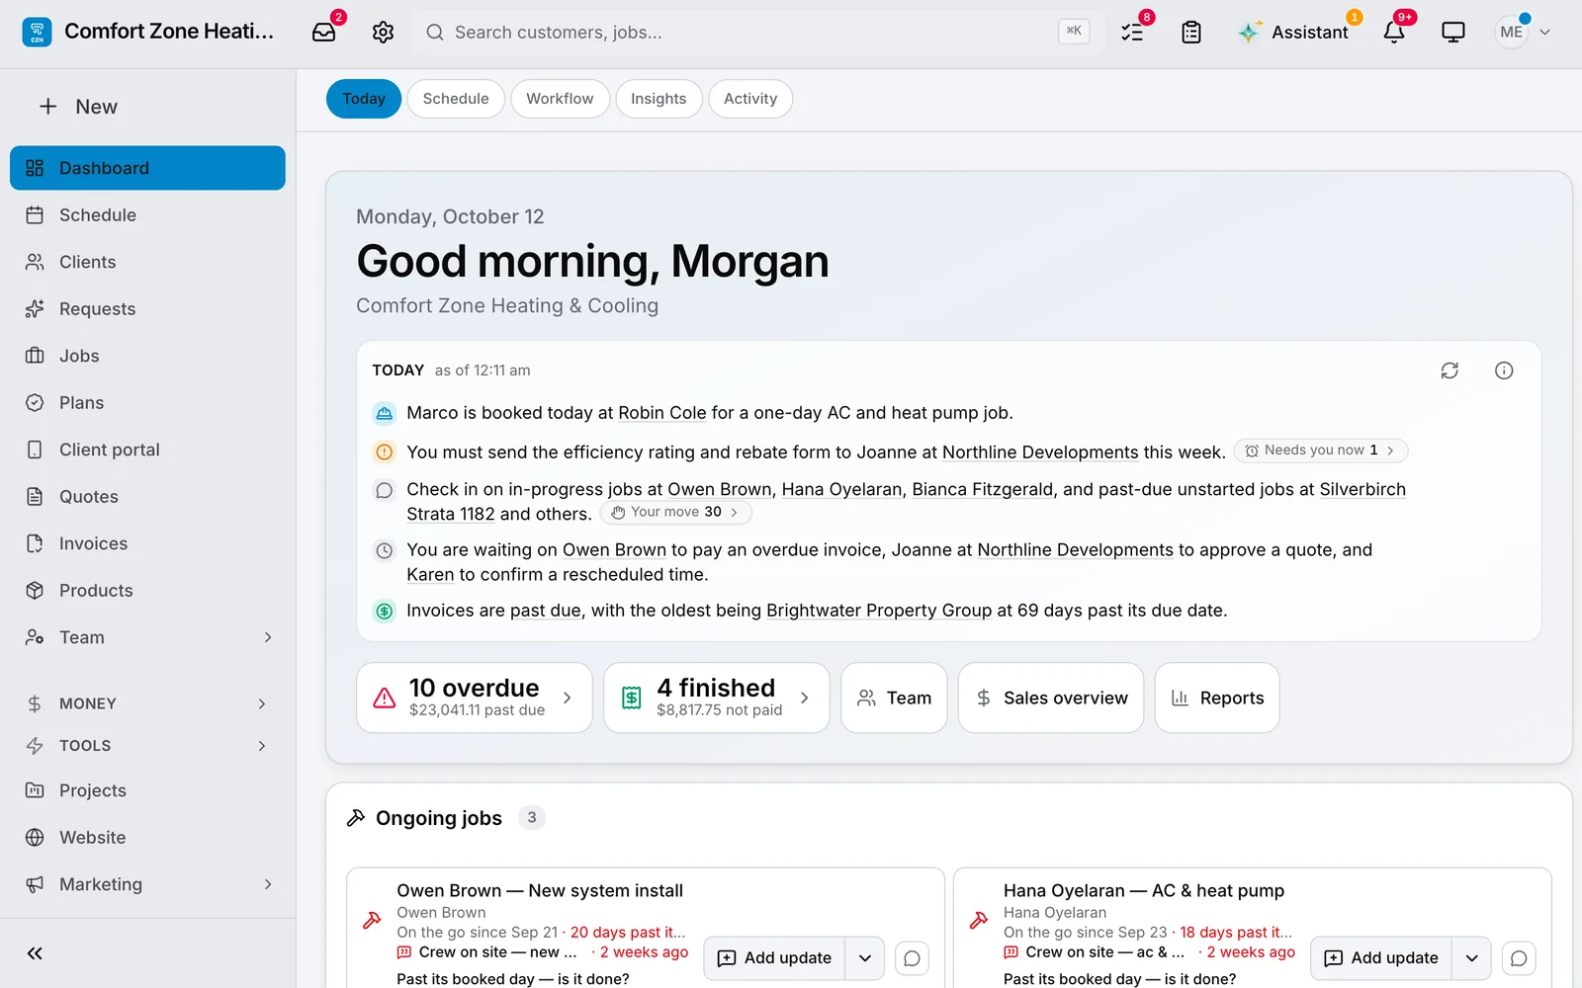Click the info icon in TODAY card
Image resolution: width=1582 pixels, height=988 pixels.
coord(1504,370)
